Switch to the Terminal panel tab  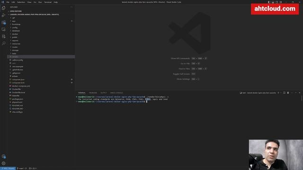point(82,93)
